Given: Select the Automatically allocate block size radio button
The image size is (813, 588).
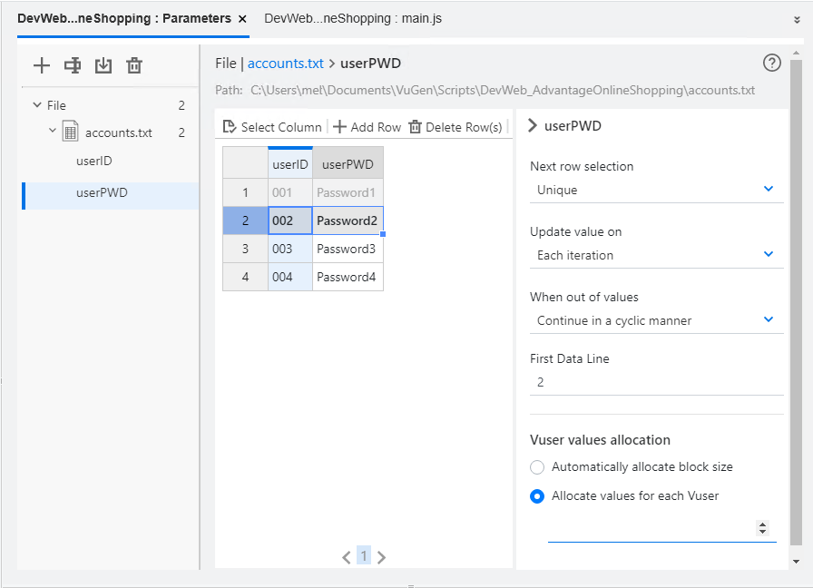Looking at the screenshot, I should (x=537, y=467).
